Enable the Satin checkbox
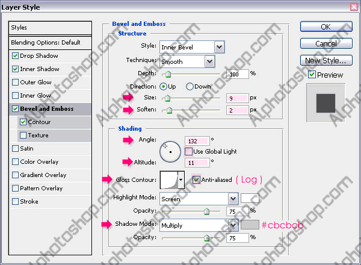Image resolution: width=361 pixels, height=265 pixels. tap(15, 148)
